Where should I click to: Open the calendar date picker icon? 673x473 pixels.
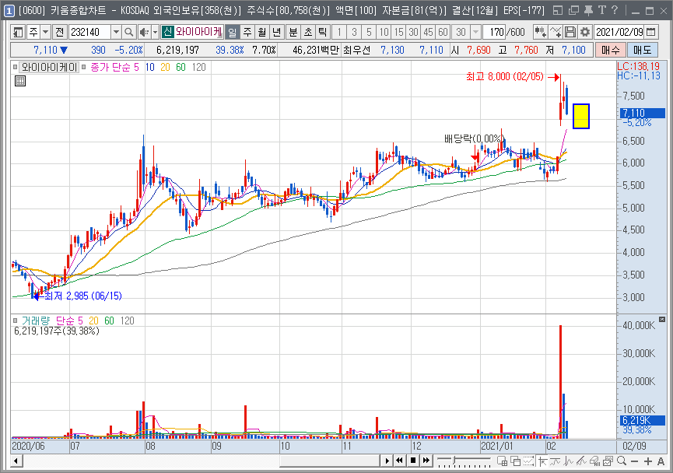(651, 32)
